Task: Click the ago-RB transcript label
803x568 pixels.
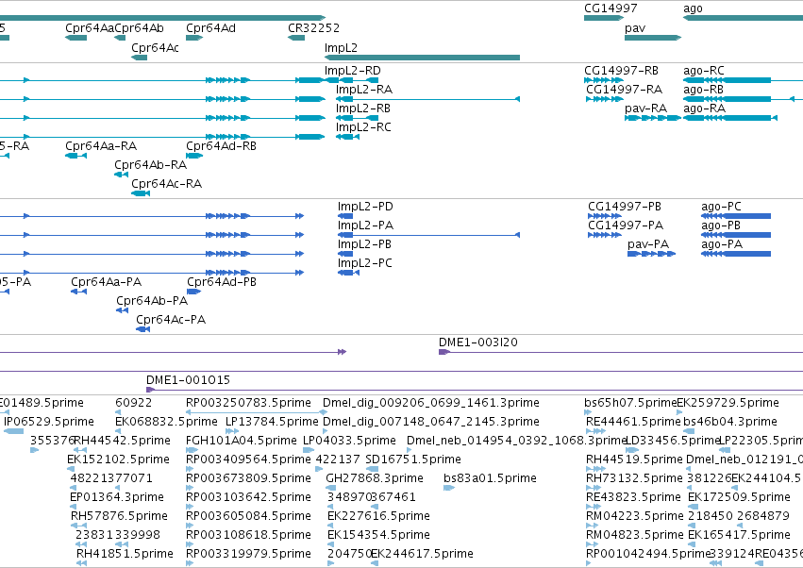Action: 703,90
